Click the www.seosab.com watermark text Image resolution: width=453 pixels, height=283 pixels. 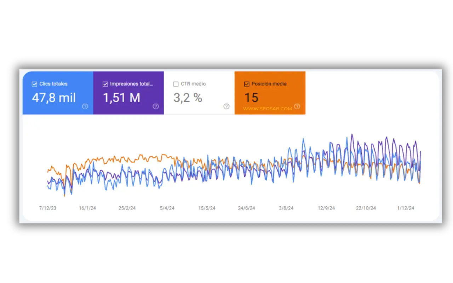click(267, 109)
